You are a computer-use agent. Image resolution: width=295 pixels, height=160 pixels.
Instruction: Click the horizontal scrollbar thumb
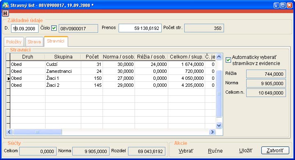coord(37,132)
